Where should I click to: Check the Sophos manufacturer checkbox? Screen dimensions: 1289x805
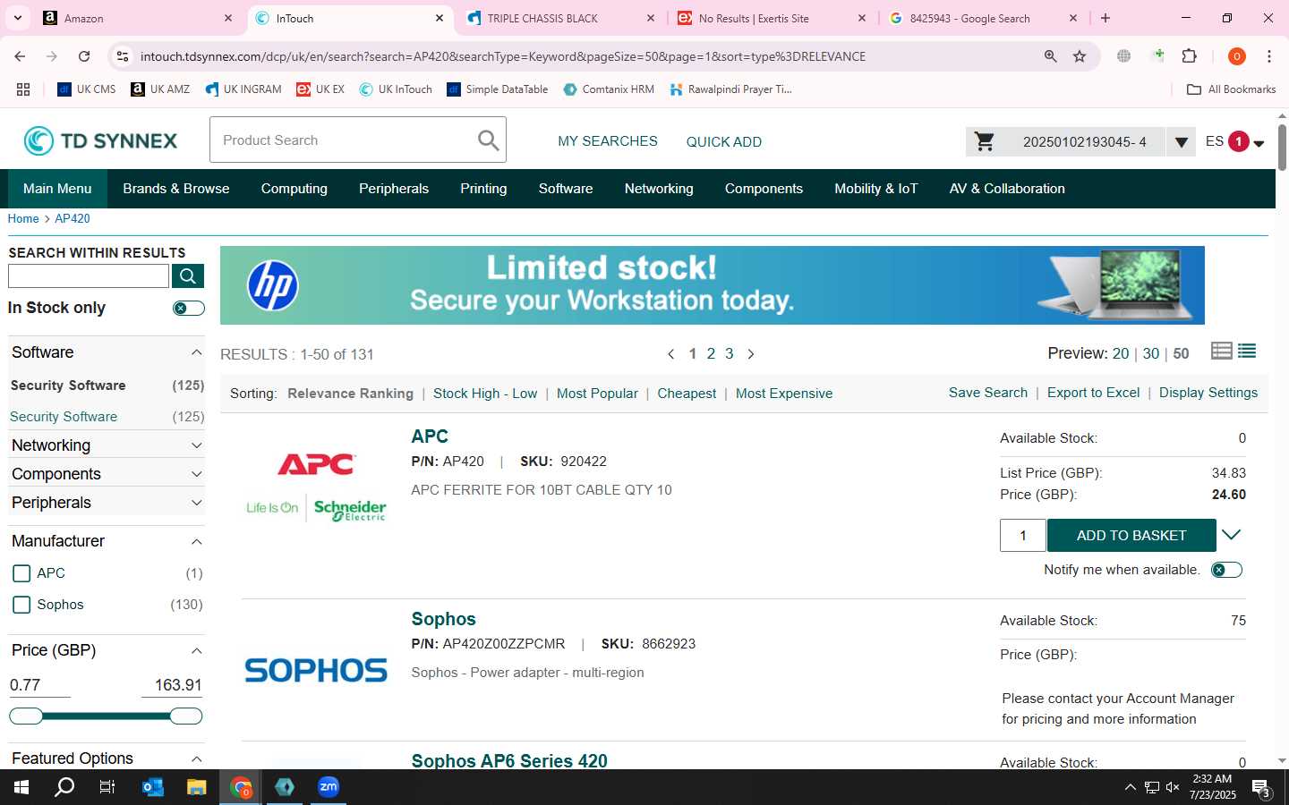point(22,605)
